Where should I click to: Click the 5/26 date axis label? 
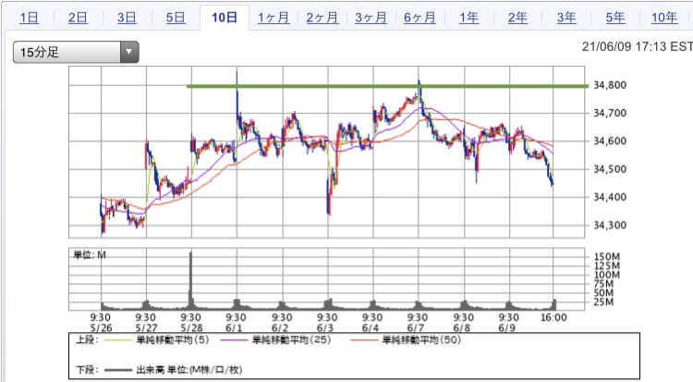coord(102,328)
